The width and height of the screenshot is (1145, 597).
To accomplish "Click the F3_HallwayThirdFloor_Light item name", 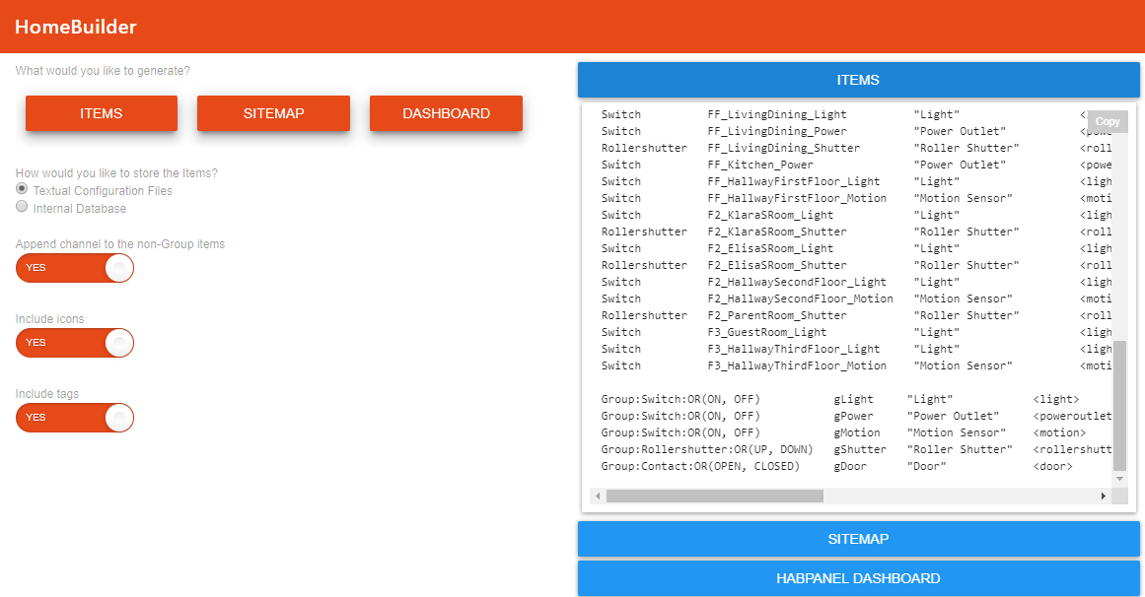I will pos(794,350).
